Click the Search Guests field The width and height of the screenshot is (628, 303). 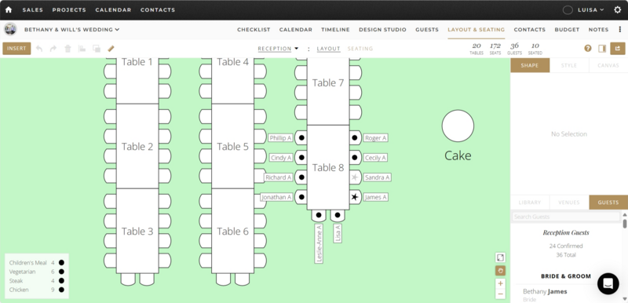(x=565, y=217)
